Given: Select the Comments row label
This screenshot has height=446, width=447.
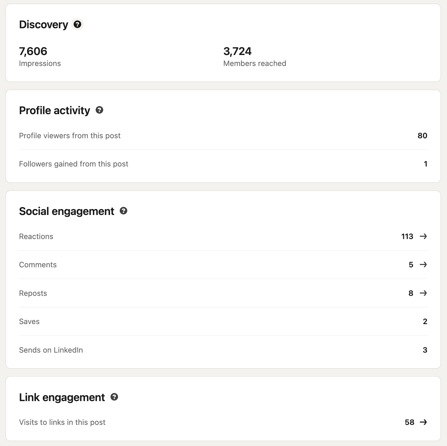Looking at the screenshot, I should point(38,265).
